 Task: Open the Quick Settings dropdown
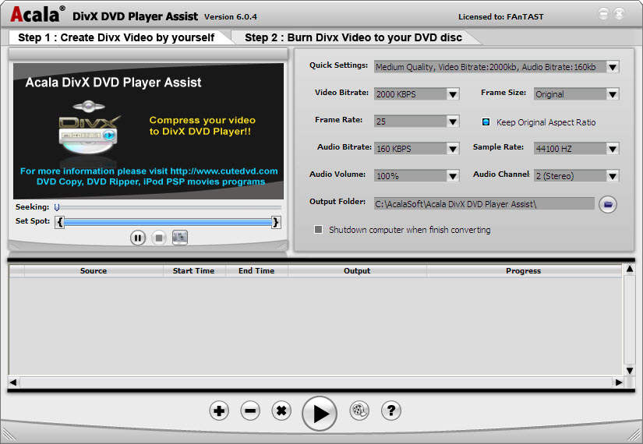[x=613, y=67]
